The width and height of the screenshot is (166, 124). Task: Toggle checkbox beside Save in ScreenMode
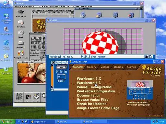(41, 57)
